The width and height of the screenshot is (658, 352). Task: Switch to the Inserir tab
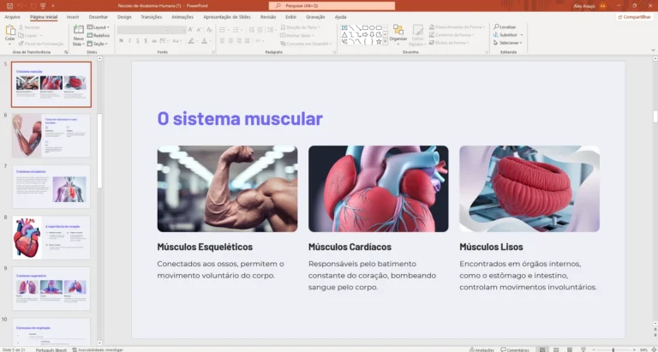(73, 17)
